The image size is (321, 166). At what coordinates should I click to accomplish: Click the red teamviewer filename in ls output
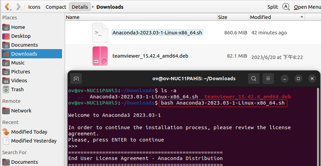pyautogui.click(x=248, y=96)
